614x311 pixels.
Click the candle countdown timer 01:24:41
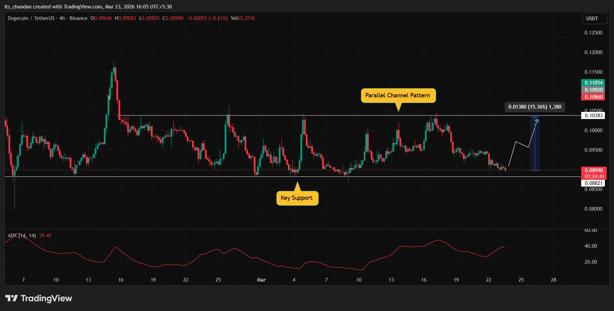tap(594, 176)
